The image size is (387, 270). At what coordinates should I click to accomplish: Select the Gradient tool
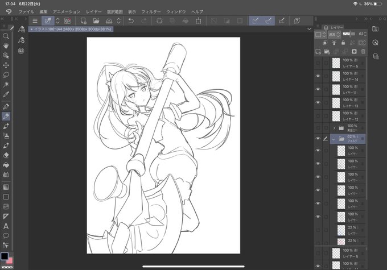[6, 187]
